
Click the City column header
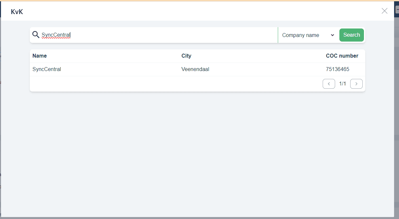click(186, 56)
